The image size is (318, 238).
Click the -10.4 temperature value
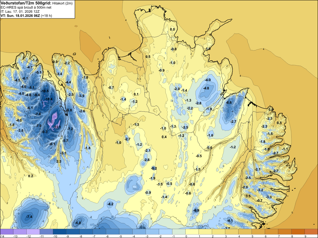[x=49, y=99]
